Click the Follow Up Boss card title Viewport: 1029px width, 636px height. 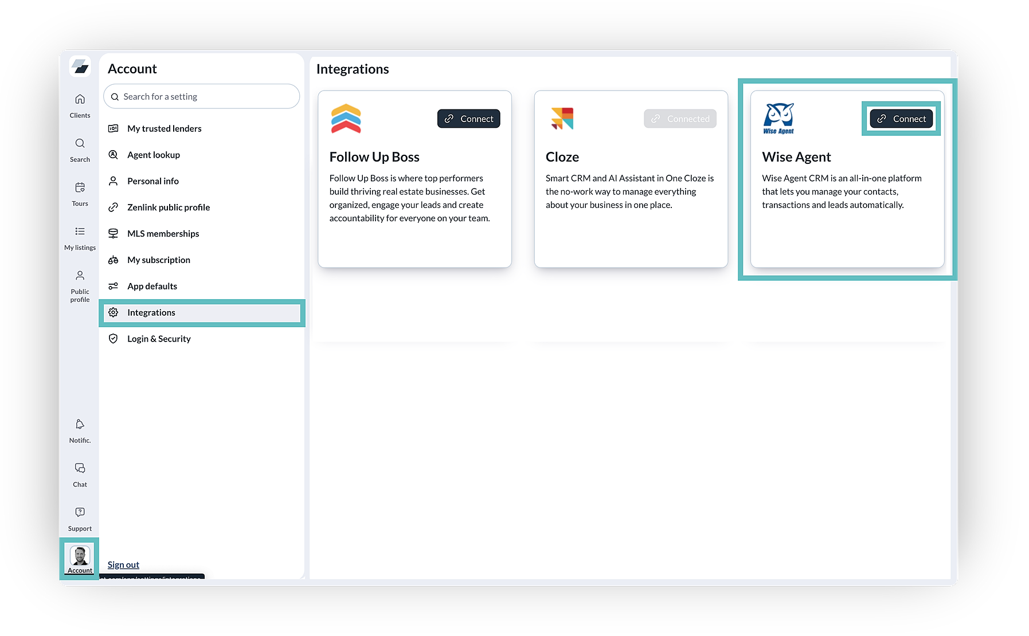click(x=374, y=157)
